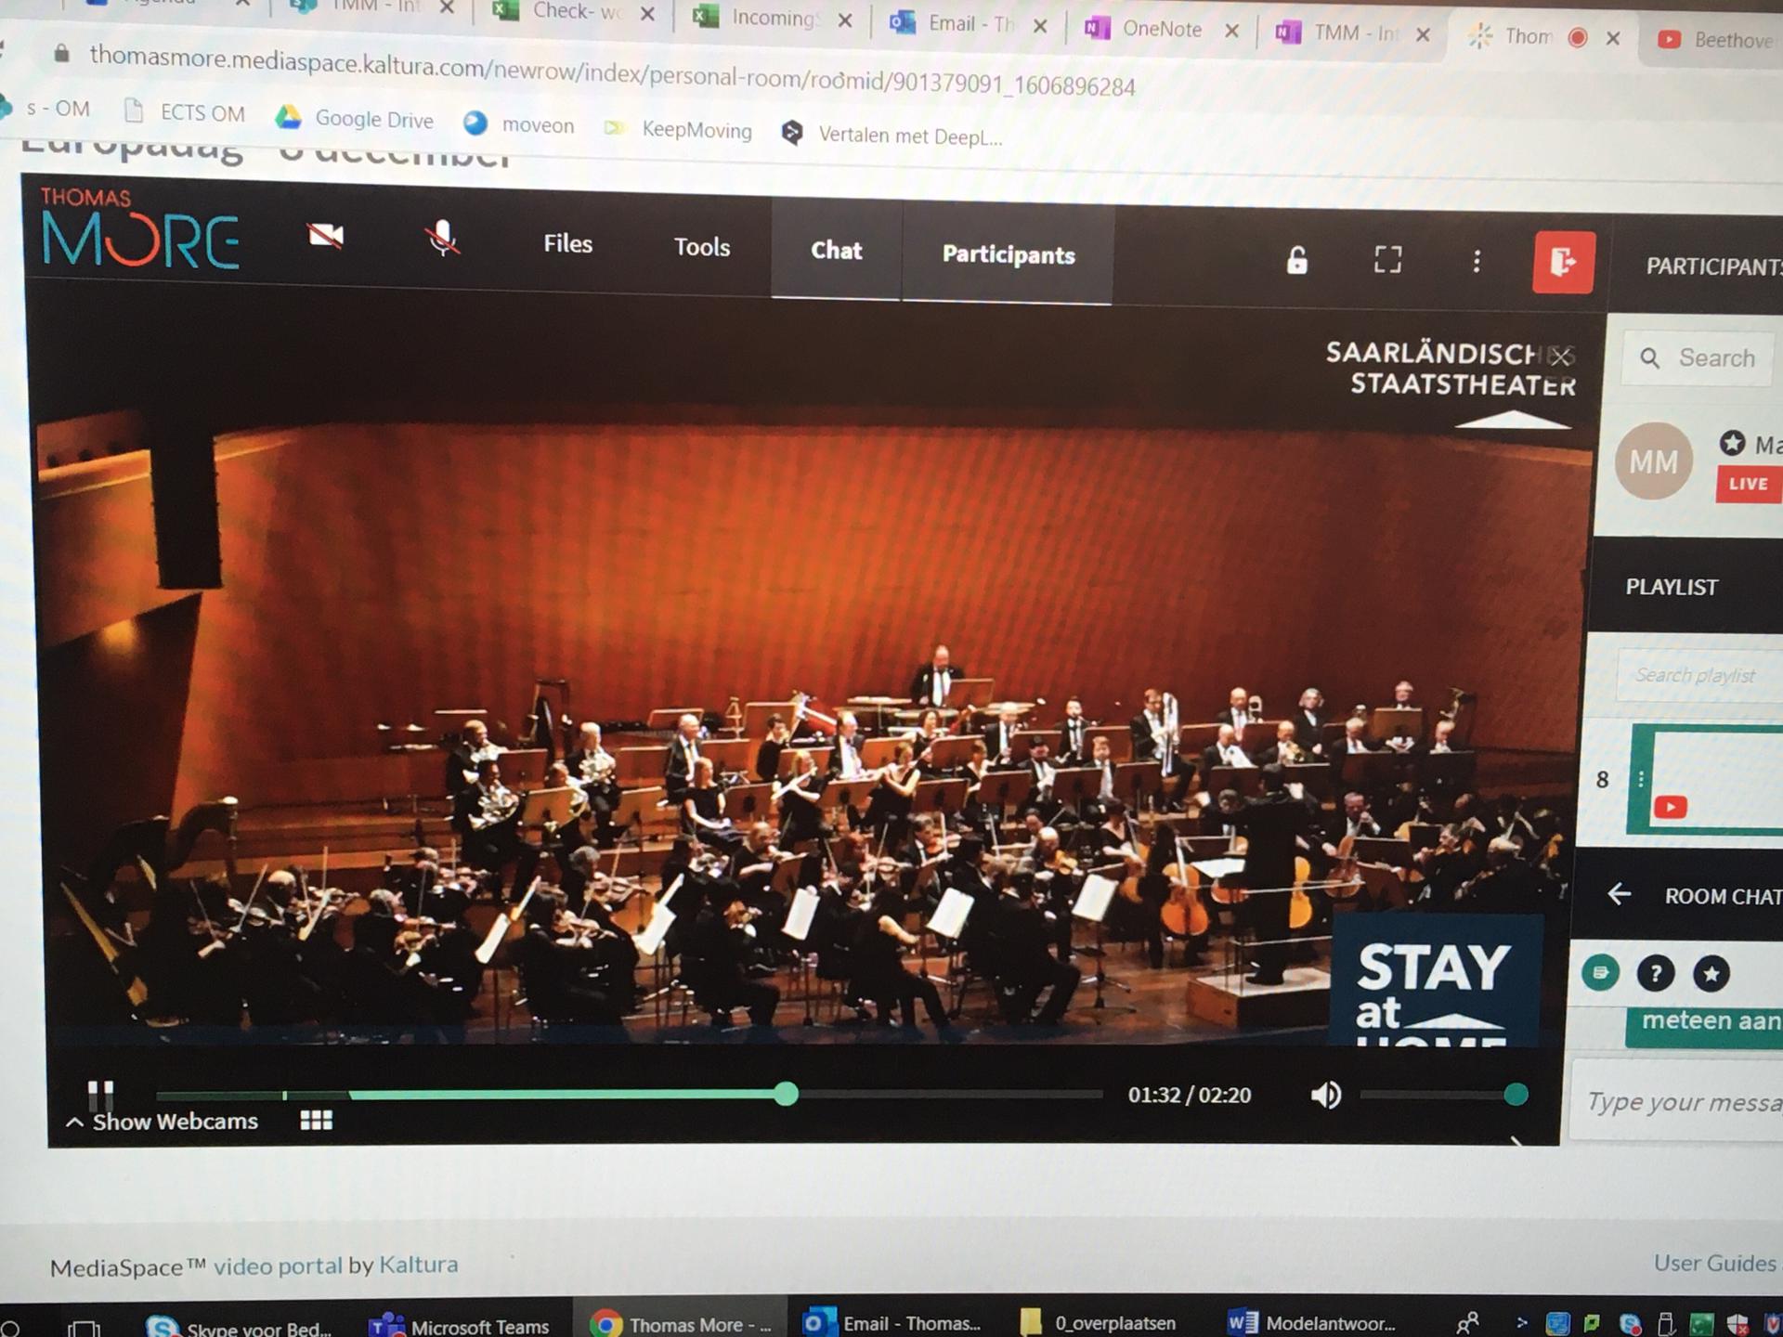
Task: Open the Files menu
Action: 567,243
